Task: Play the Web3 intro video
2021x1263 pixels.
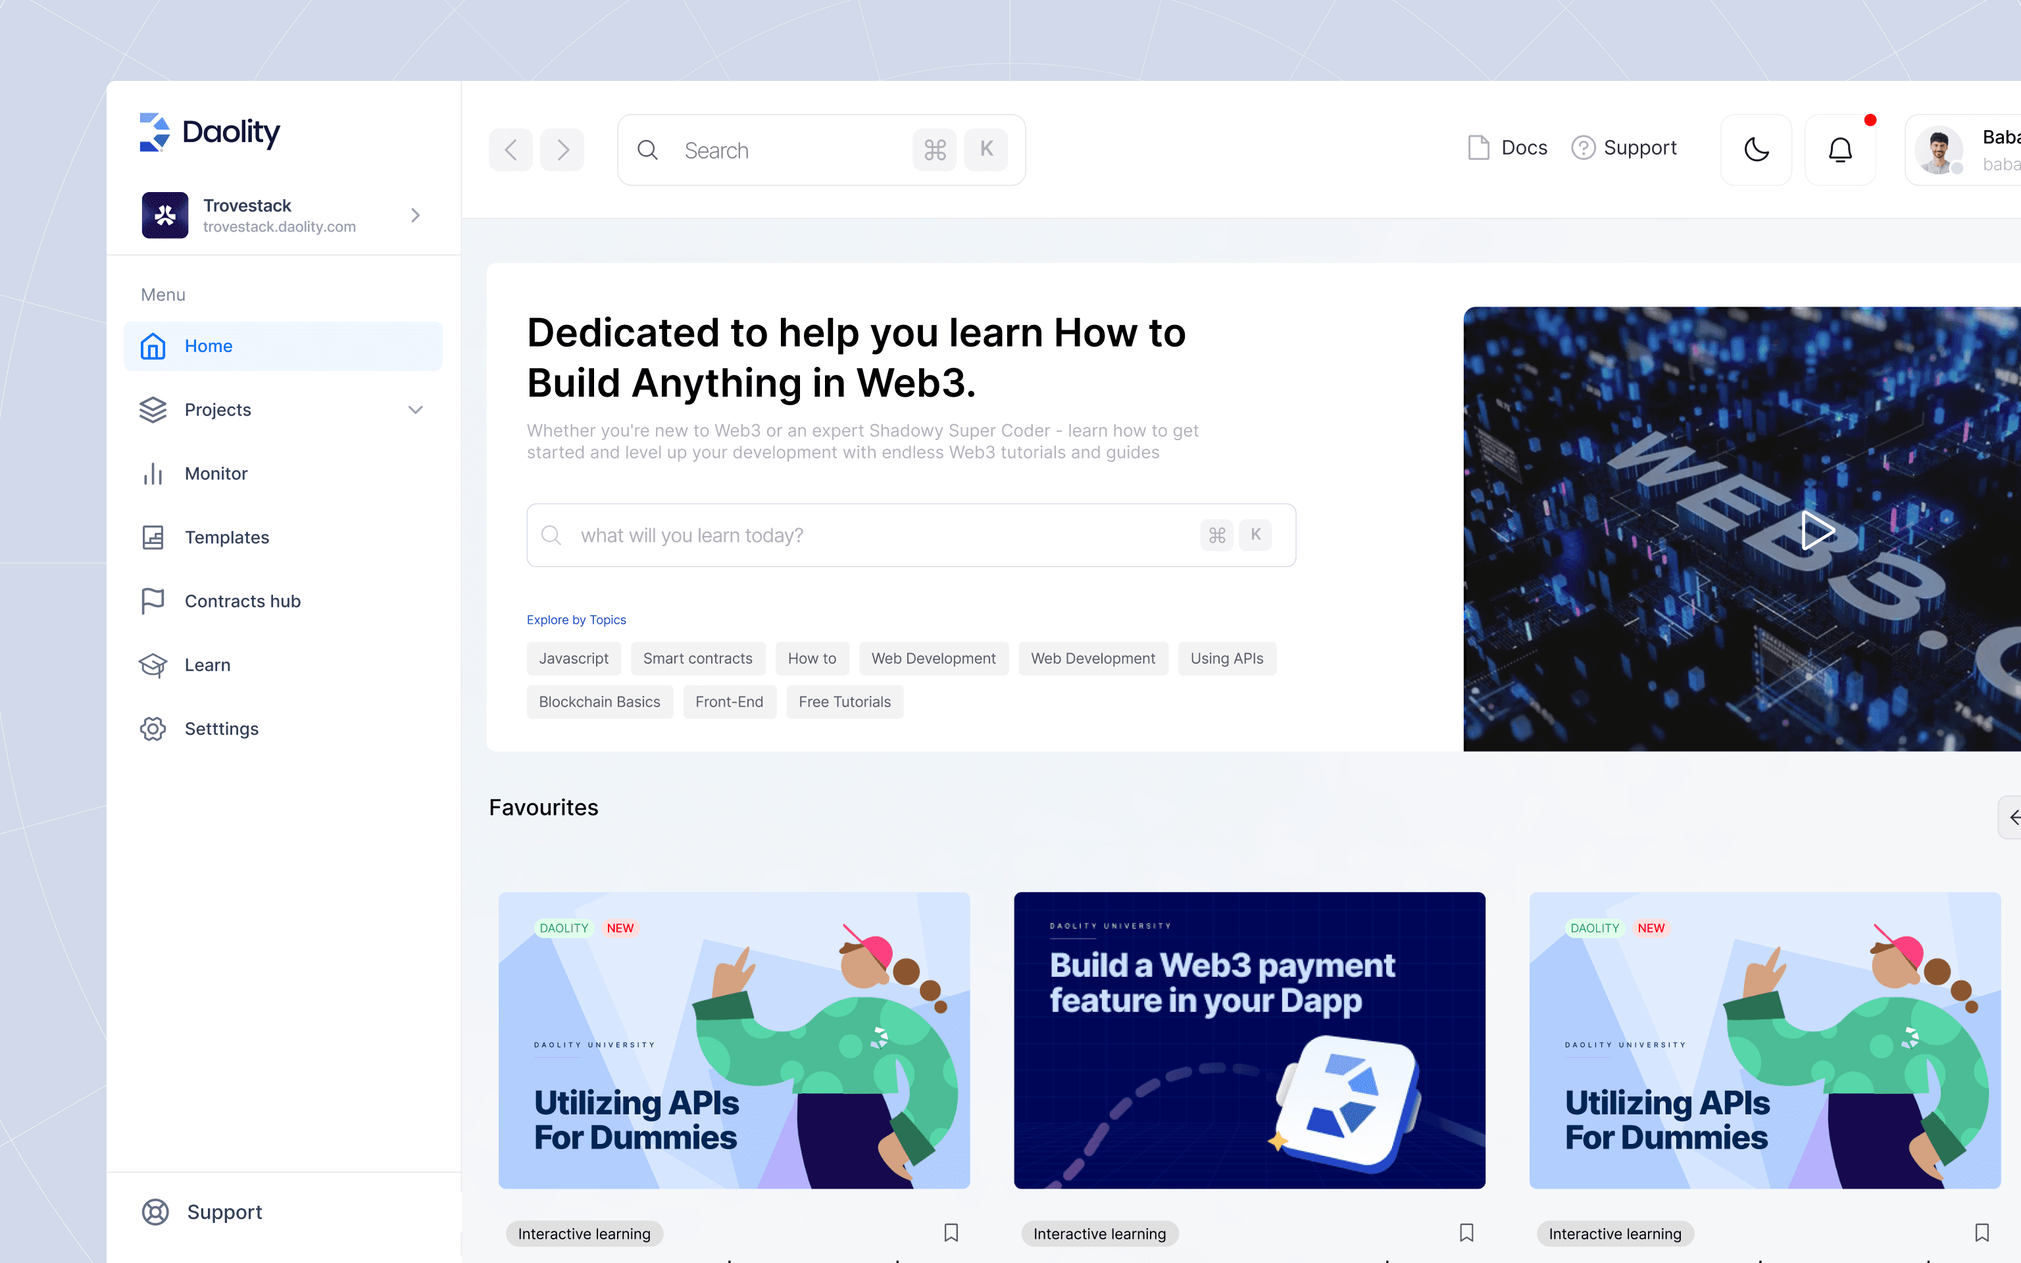Action: point(1816,530)
